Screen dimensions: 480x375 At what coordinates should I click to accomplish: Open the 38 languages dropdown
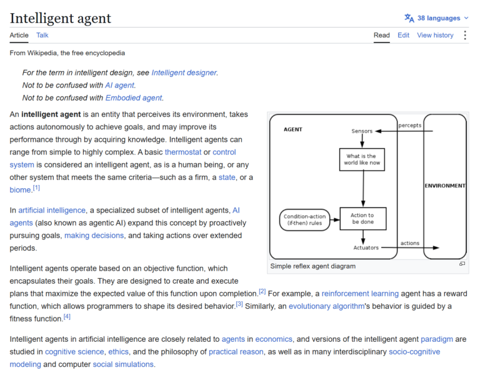(x=436, y=18)
